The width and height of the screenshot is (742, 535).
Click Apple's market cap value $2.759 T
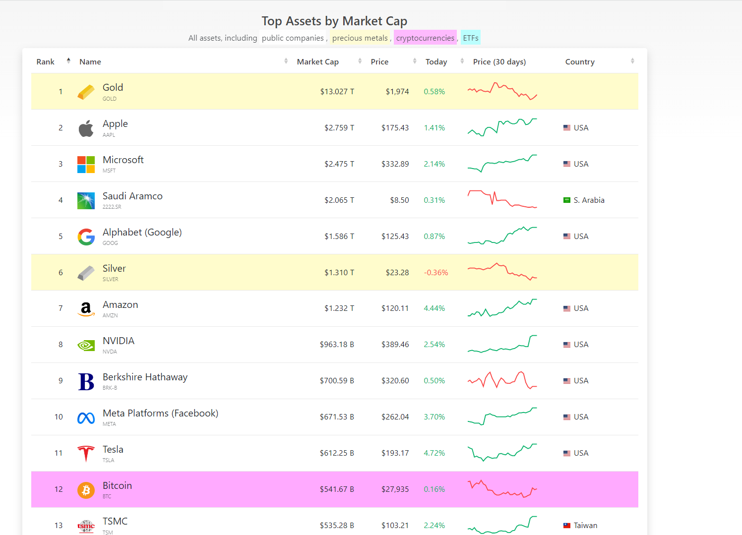[339, 128]
